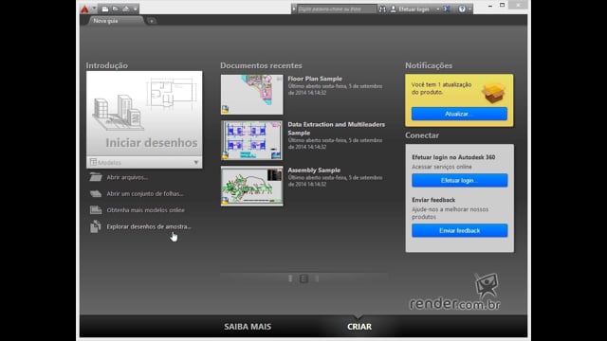This screenshot has height=341, width=607.
Task: Open the Assembly Sample thumbnail
Action: (251, 186)
